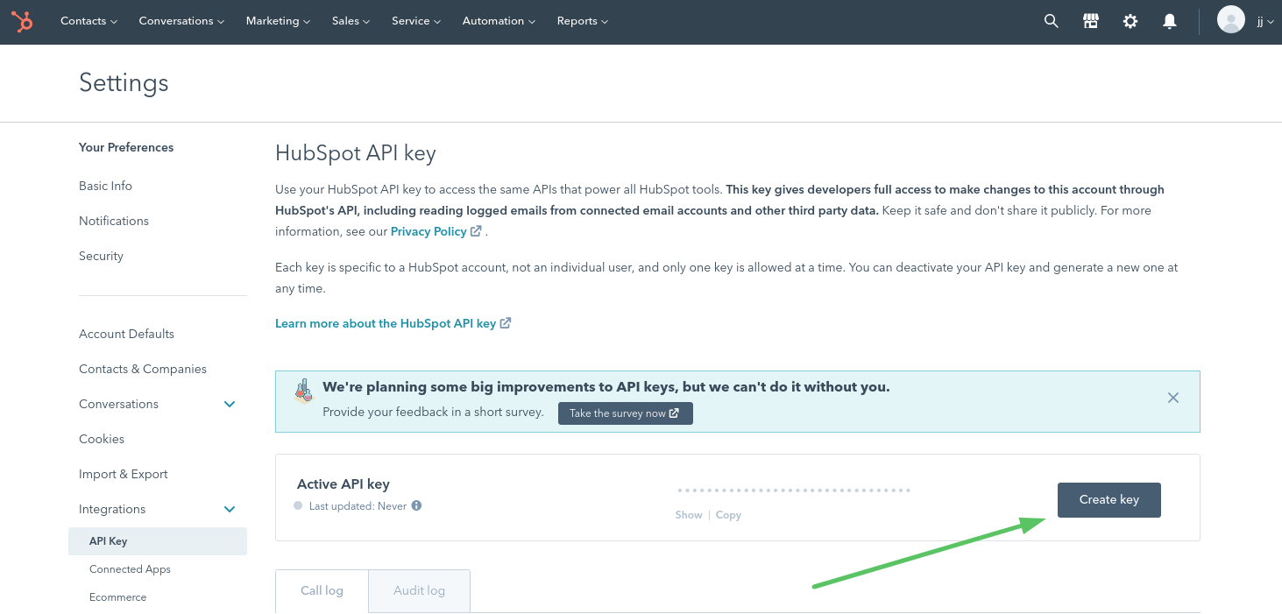Click the Your Preferences sidebar heading
This screenshot has height=614, width=1282.
[x=126, y=147]
